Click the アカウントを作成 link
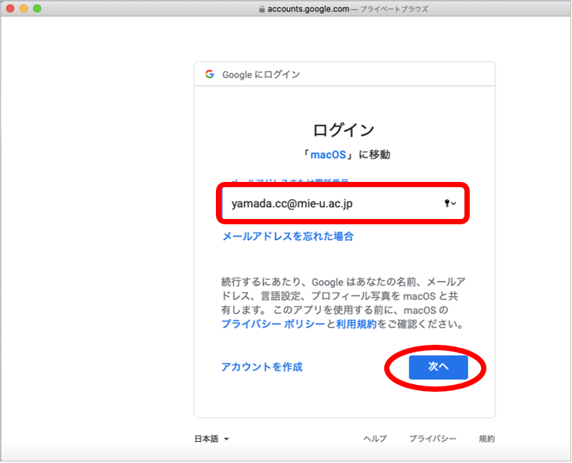The width and height of the screenshot is (572, 463). coord(262,367)
